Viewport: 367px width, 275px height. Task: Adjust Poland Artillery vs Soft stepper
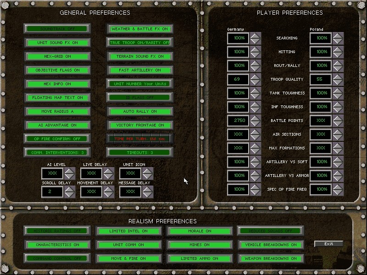338,162
